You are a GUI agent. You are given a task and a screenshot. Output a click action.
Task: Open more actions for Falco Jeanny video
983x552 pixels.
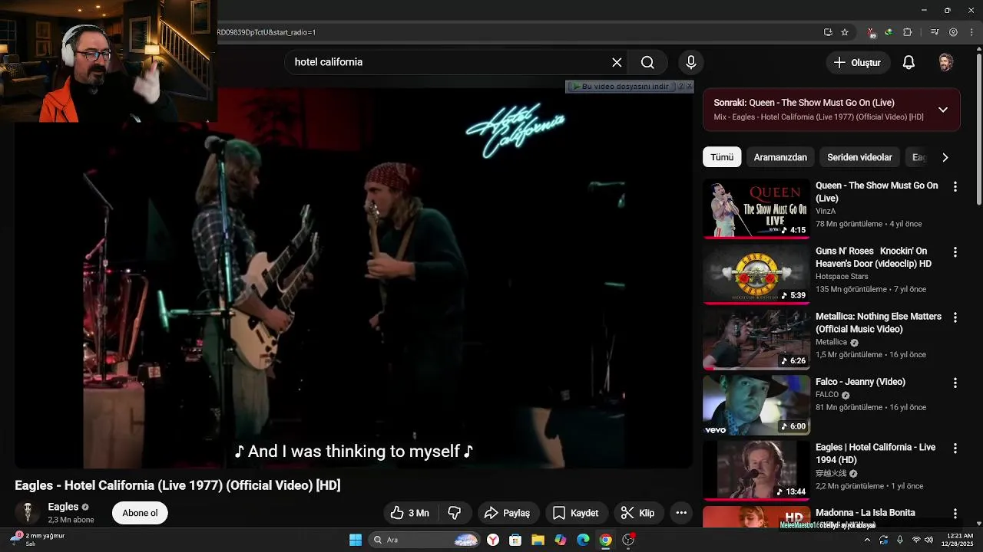(955, 383)
